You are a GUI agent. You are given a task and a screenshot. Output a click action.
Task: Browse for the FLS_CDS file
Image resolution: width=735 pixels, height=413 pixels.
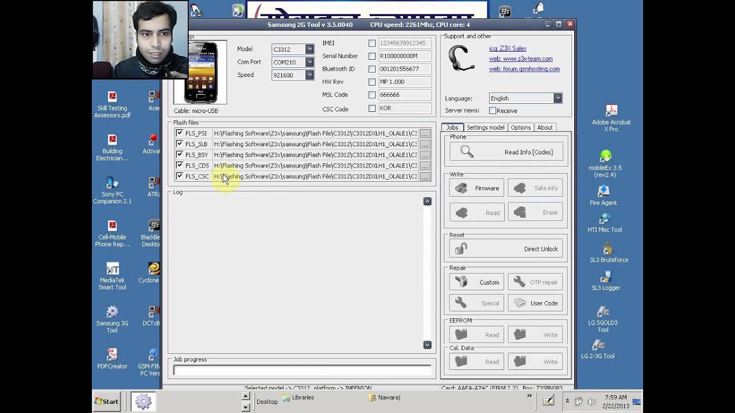(424, 166)
